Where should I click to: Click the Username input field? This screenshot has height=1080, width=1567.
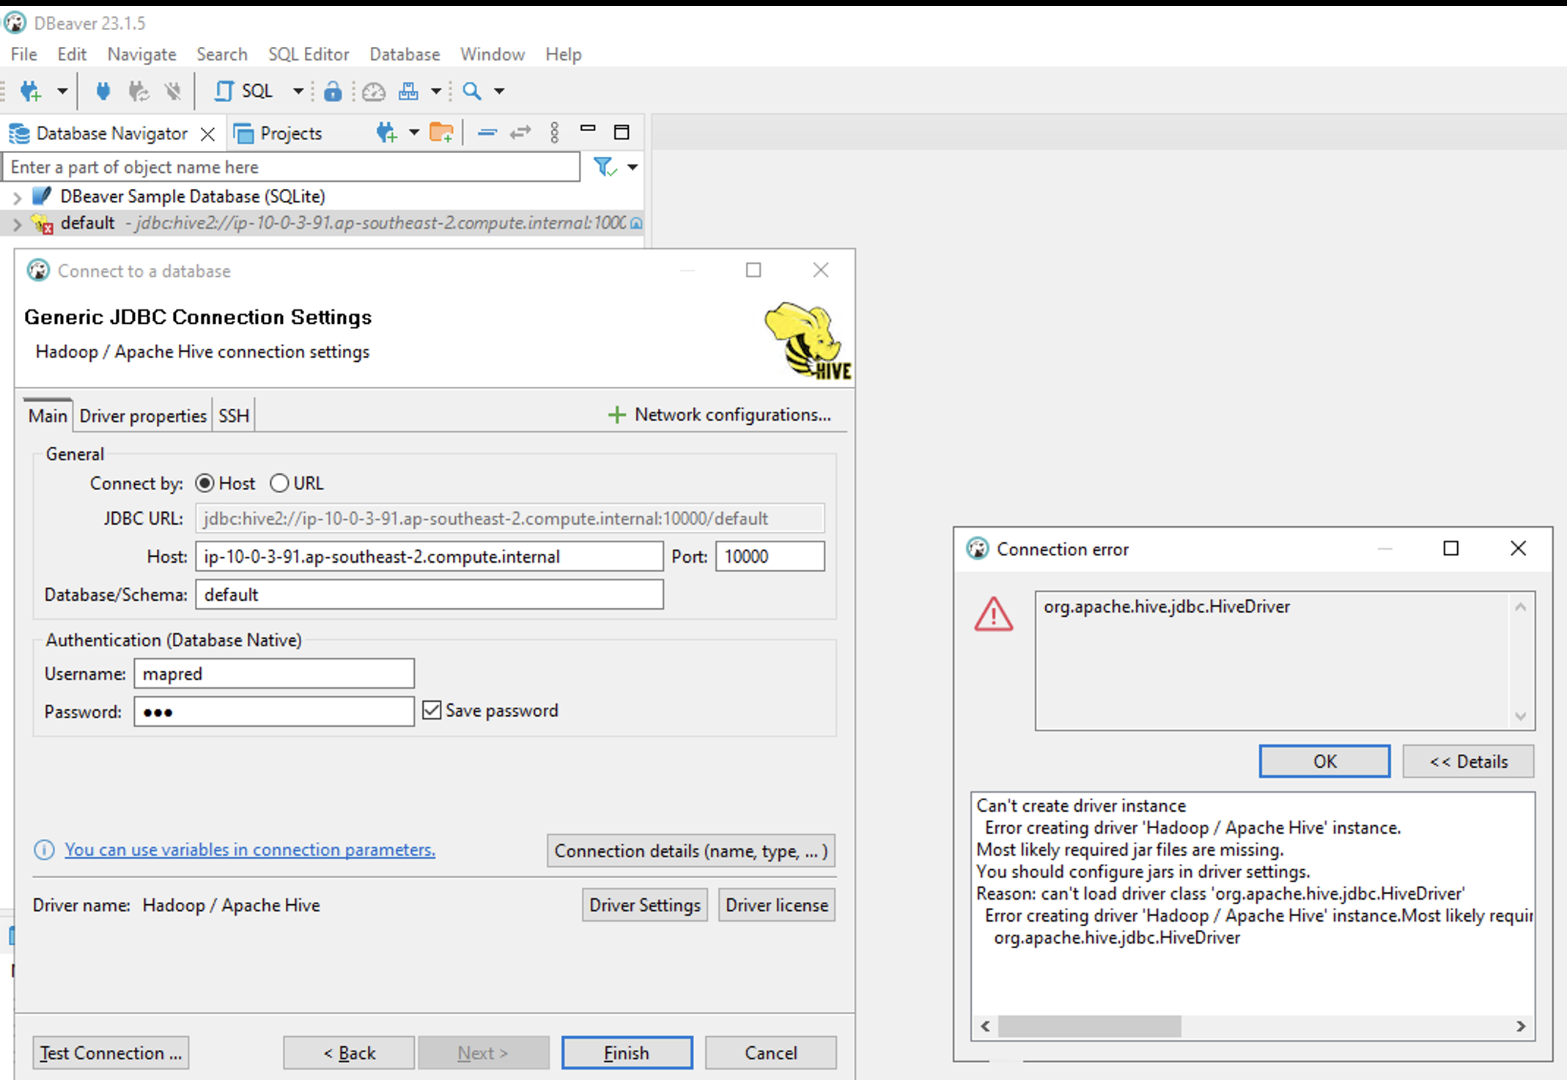(274, 673)
